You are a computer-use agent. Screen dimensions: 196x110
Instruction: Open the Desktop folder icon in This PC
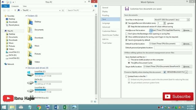30,22
